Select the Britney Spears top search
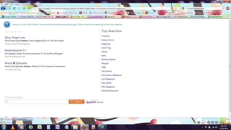 [109, 60]
